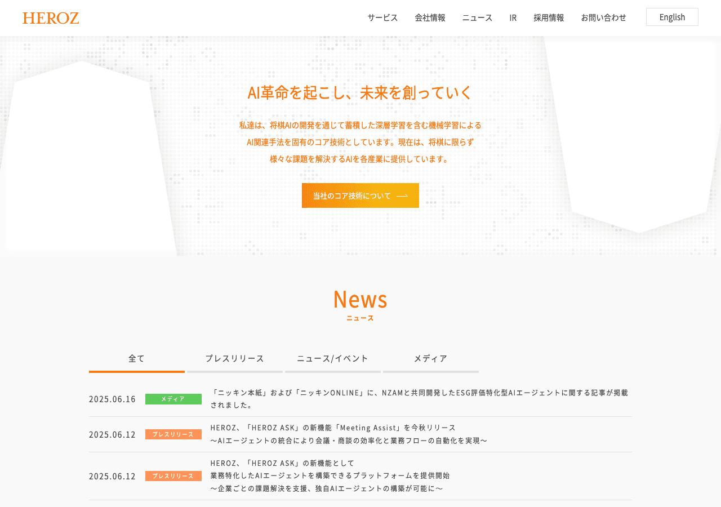The image size is (721, 507).
Task: Open the IR navigation link
Action: point(513,17)
